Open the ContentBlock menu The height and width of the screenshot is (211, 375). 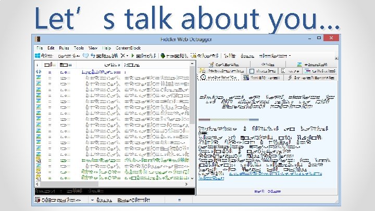(x=128, y=48)
